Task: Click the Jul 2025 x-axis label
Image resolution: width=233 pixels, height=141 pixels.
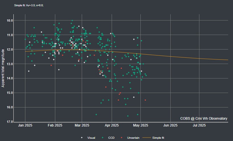Action: pyautogui.click(x=199, y=125)
